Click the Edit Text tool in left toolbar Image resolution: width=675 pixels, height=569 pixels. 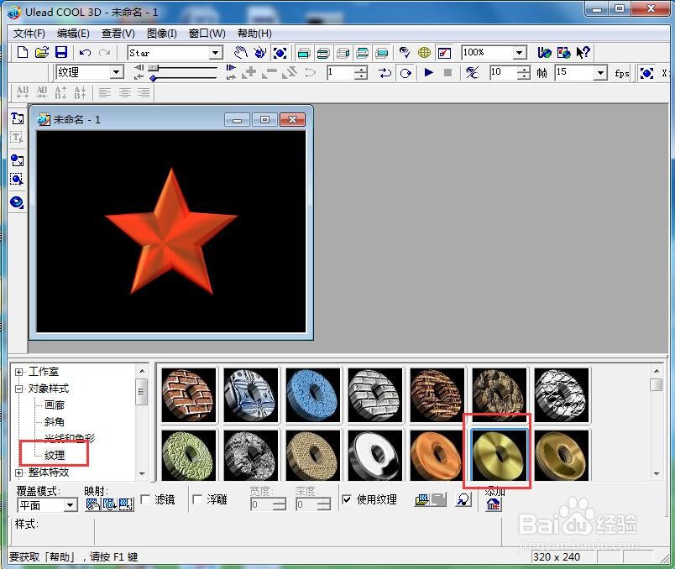[17, 138]
